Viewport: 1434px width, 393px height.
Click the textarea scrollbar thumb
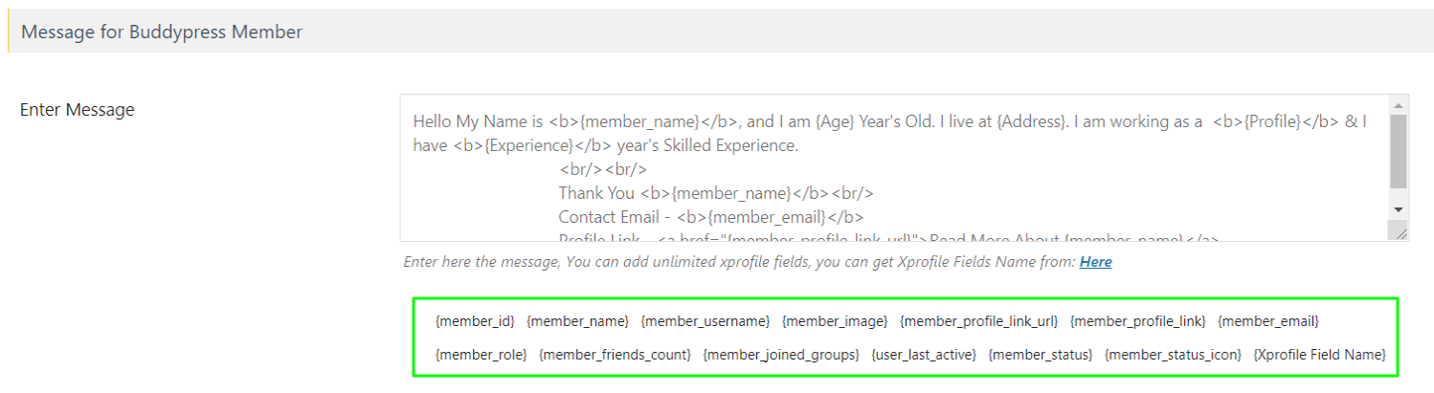1398,151
